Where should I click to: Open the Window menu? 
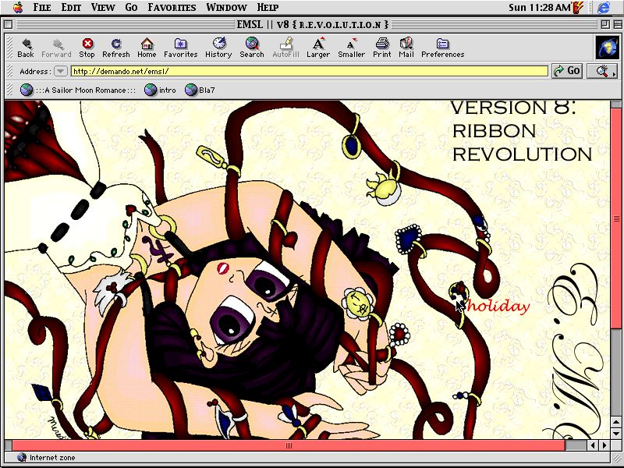point(226,8)
